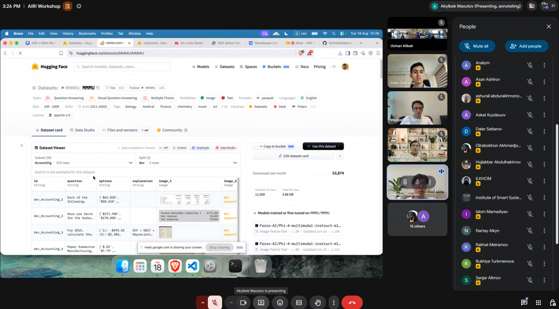559x309 pixels.
Task: Open Visual Studio Code from the Dock
Action: click(192, 266)
